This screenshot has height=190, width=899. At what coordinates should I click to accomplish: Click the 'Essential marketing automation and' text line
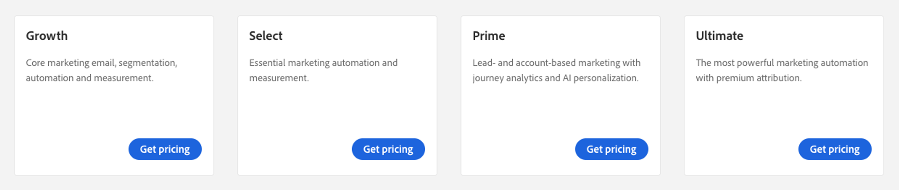point(323,63)
